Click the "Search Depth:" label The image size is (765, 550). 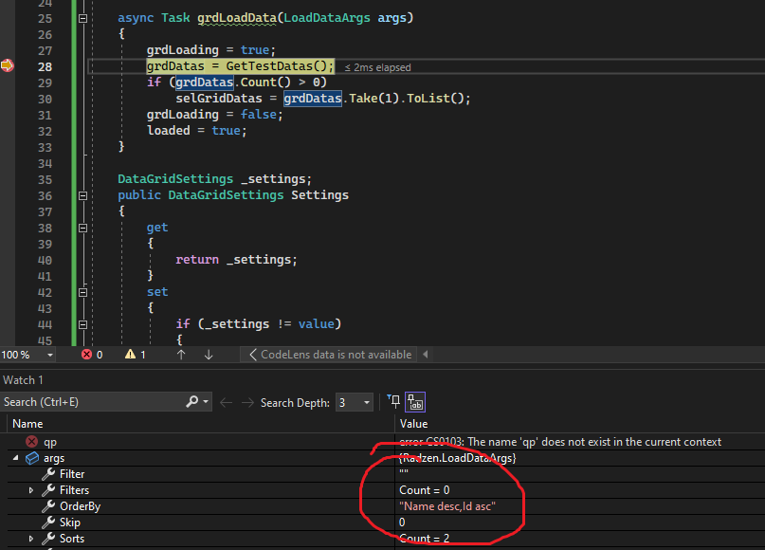[x=295, y=403]
